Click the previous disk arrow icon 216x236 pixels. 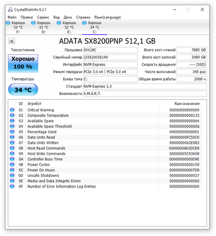pos(12,41)
